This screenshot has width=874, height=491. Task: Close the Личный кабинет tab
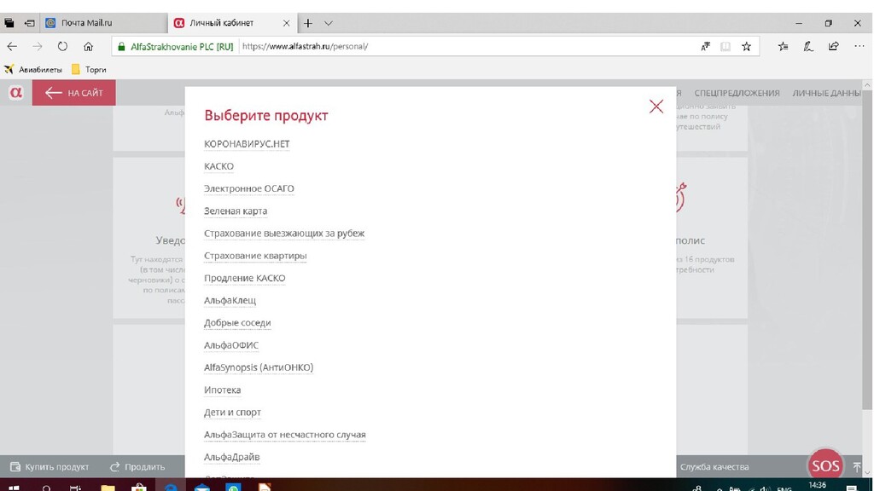(286, 23)
